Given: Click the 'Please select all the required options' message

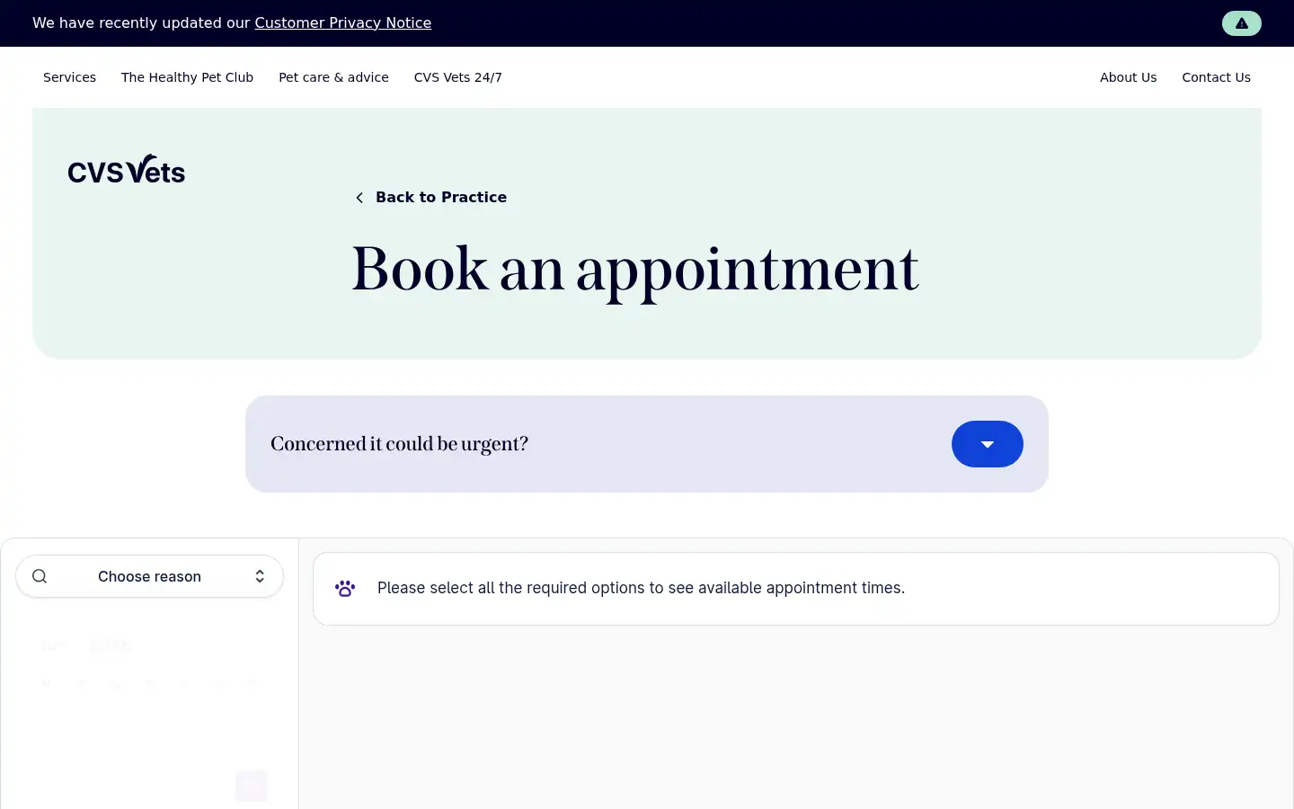Looking at the screenshot, I should [641, 588].
